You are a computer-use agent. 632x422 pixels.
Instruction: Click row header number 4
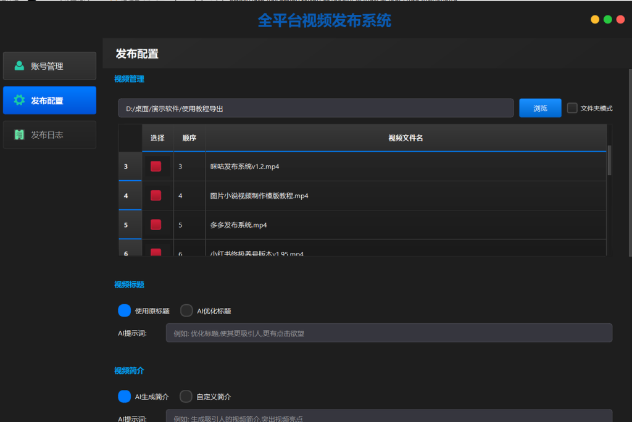[130, 196]
